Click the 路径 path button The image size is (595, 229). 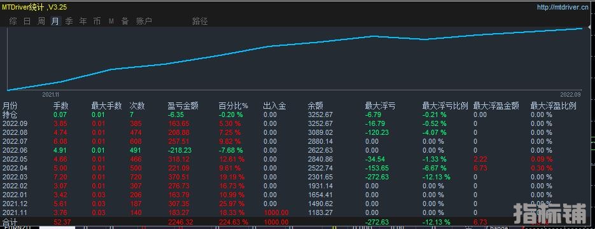(x=200, y=22)
